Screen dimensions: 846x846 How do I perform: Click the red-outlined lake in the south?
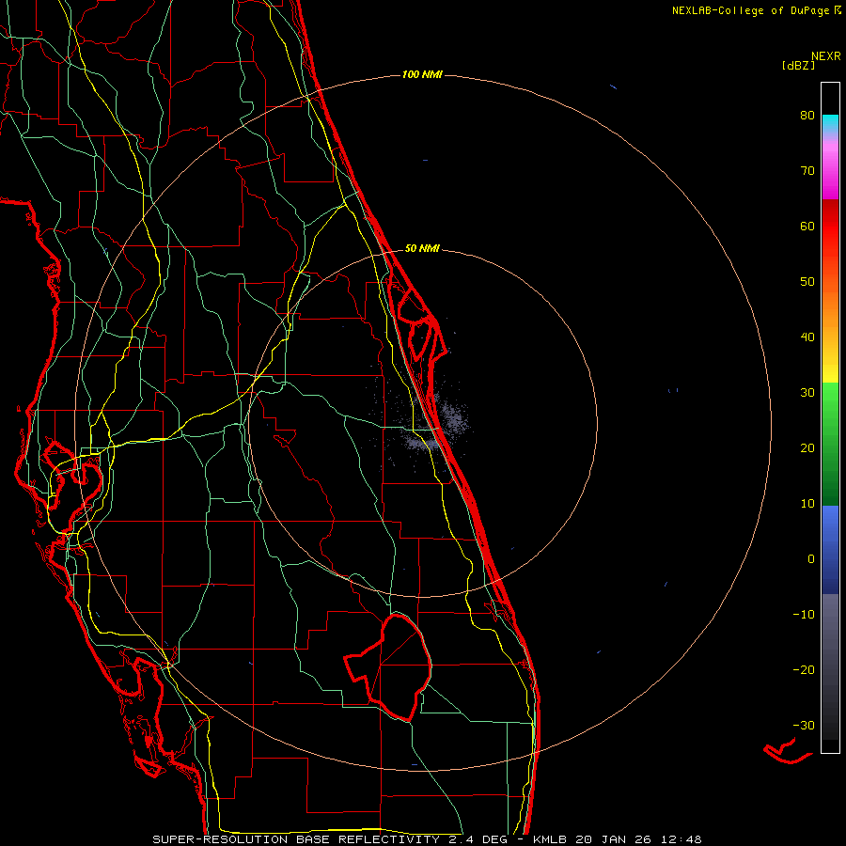coord(389,668)
